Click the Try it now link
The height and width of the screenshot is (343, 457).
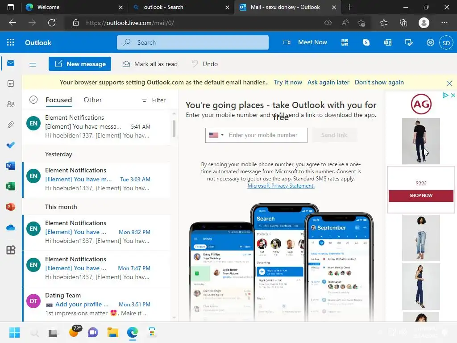point(288,82)
